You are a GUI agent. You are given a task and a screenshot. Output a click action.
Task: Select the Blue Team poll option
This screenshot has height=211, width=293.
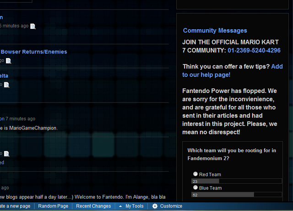click(195, 188)
